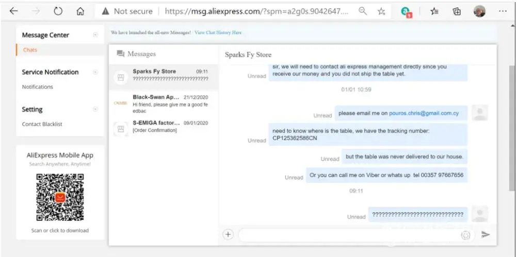This screenshot has height=257, width=517.
Task: Open the S-EMIGA factory conversation
Action: tap(163, 129)
